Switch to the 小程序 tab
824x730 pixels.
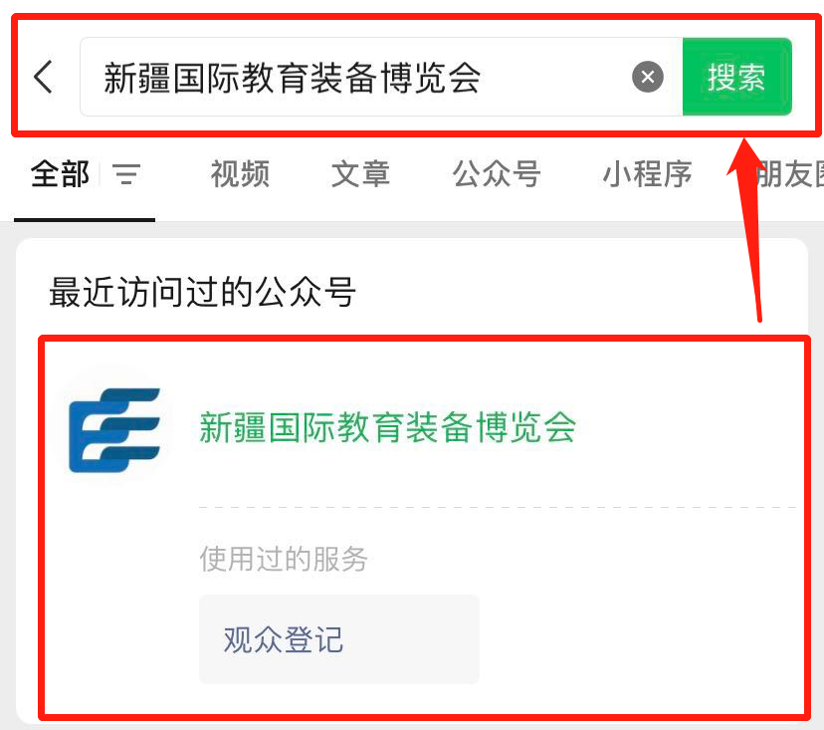[x=647, y=174]
